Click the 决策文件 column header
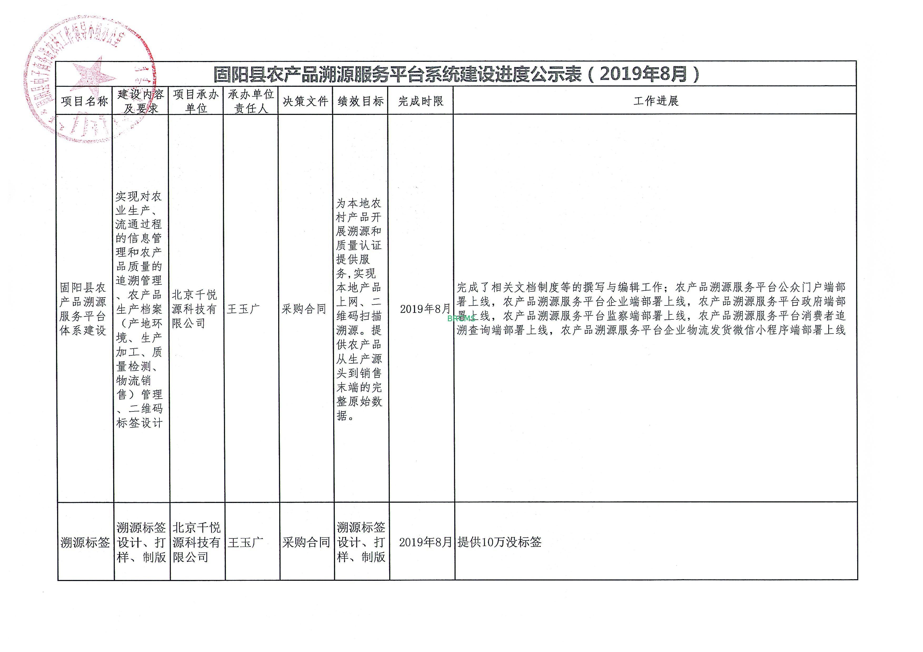 coord(306,101)
